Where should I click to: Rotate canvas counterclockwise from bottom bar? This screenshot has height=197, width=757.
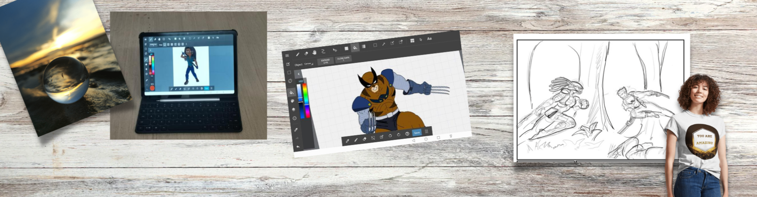point(390,136)
